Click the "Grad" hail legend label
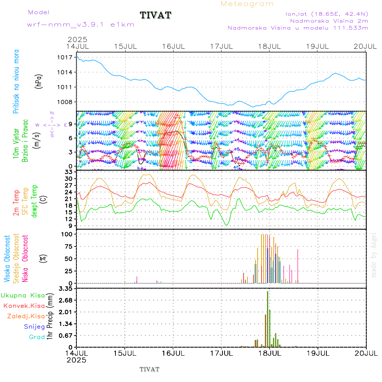The width and height of the screenshot is (382, 382). coord(37,337)
